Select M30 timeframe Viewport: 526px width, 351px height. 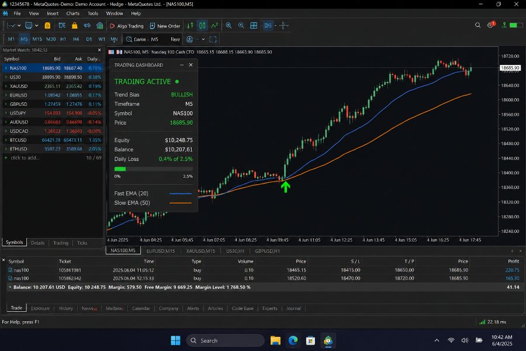point(51,39)
